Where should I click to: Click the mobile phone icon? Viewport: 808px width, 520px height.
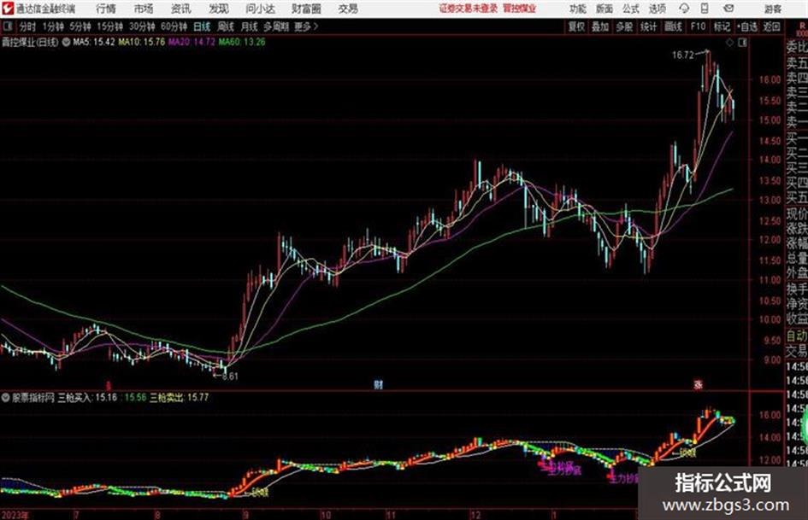(x=705, y=9)
